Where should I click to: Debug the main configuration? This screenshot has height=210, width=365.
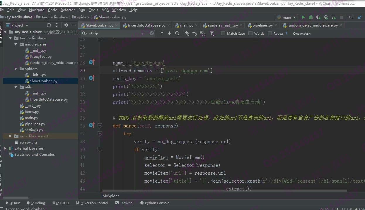pyautogui.click(x=311, y=17)
